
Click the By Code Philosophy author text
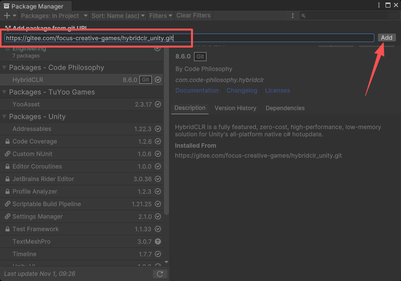(204, 69)
